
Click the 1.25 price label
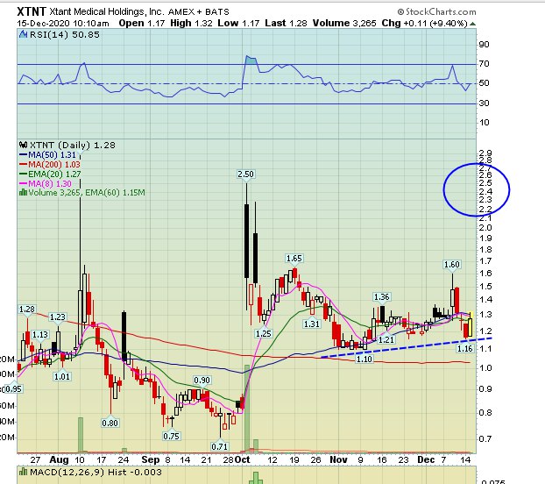pos(264,334)
